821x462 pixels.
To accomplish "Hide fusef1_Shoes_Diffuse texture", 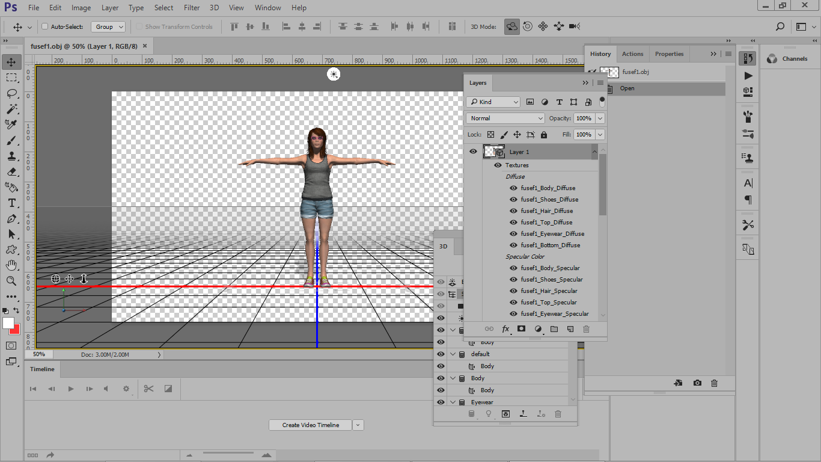I will (513, 199).
